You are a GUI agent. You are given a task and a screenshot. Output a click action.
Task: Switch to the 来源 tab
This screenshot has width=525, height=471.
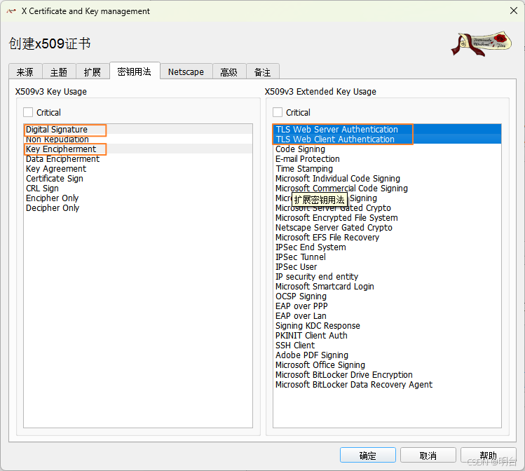point(25,71)
